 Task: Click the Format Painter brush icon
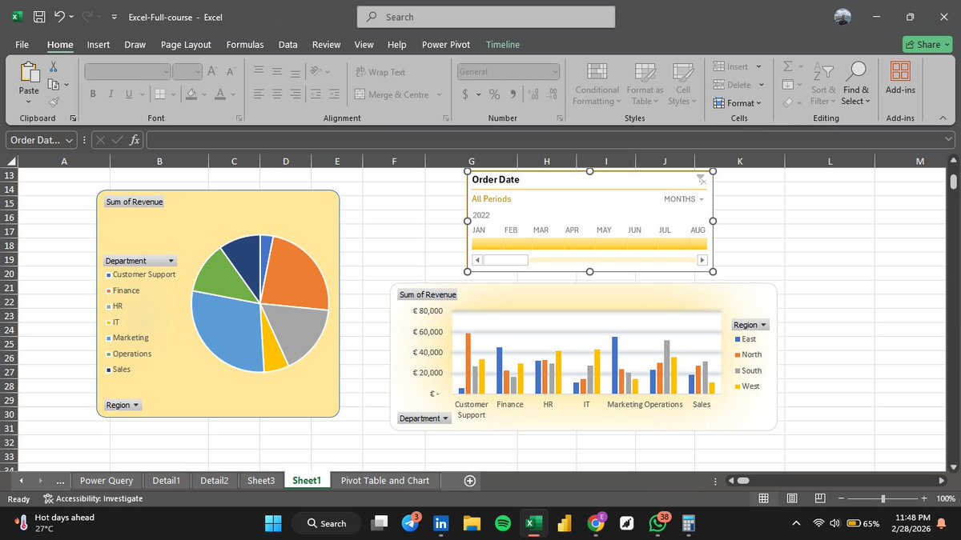point(54,102)
